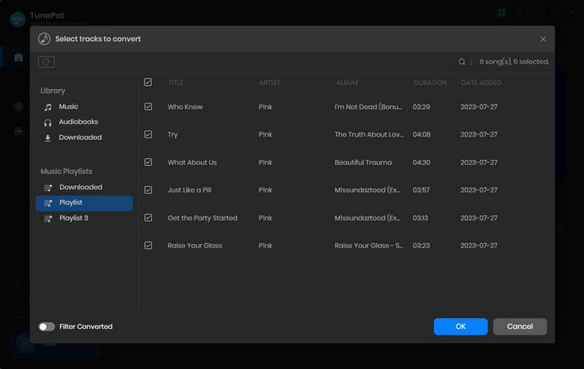Image resolution: width=584 pixels, height=369 pixels.
Task: Click the music note icon beside Music
Action: tap(48, 107)
